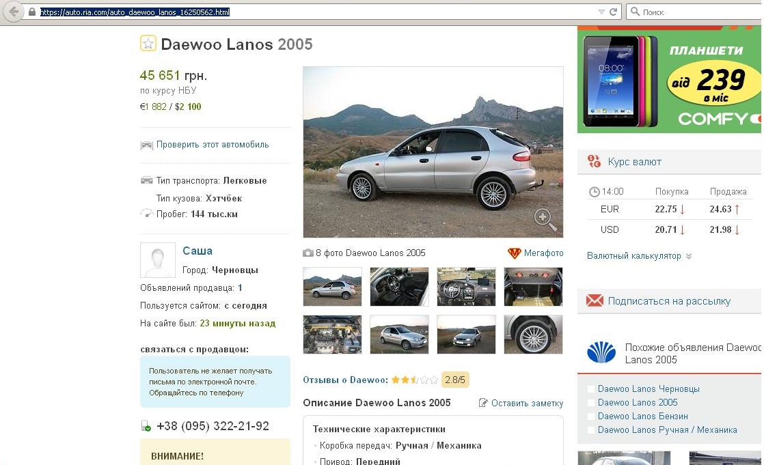
Task: Enable the Daewoo Lanos Бензин checkbox
Action: [x=591, y=417]
